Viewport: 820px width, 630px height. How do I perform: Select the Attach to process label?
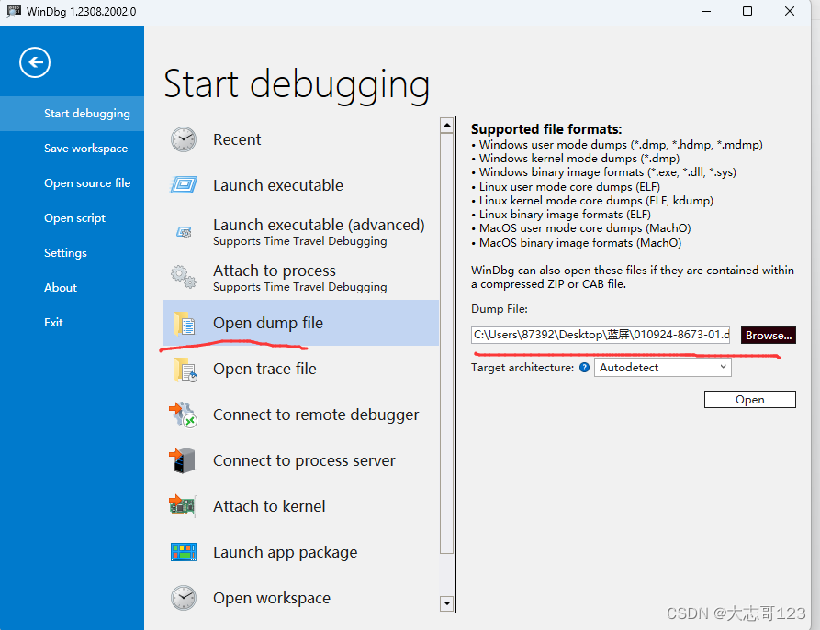coord(275,271)
